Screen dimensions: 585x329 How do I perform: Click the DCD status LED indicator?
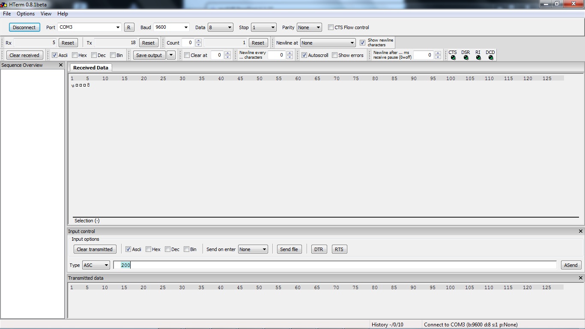click(x=491, y=58)
